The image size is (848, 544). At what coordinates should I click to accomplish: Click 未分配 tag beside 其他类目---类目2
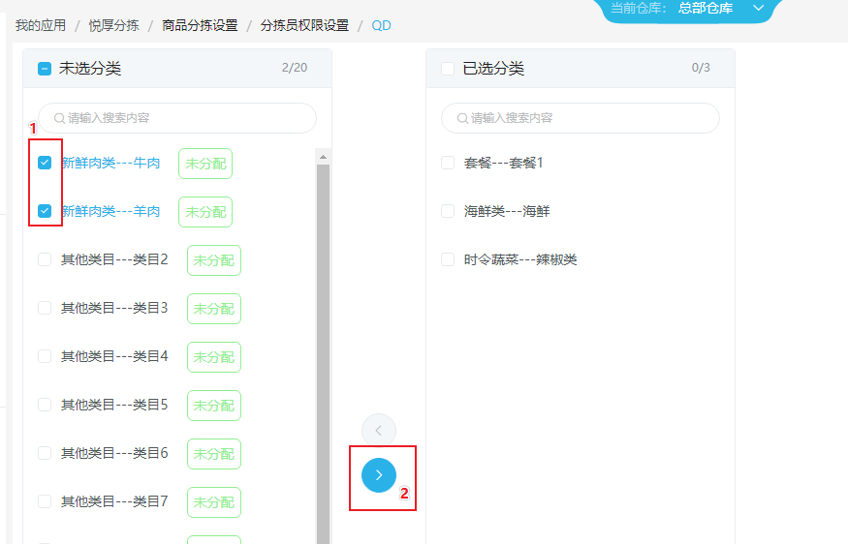(214, 260)
